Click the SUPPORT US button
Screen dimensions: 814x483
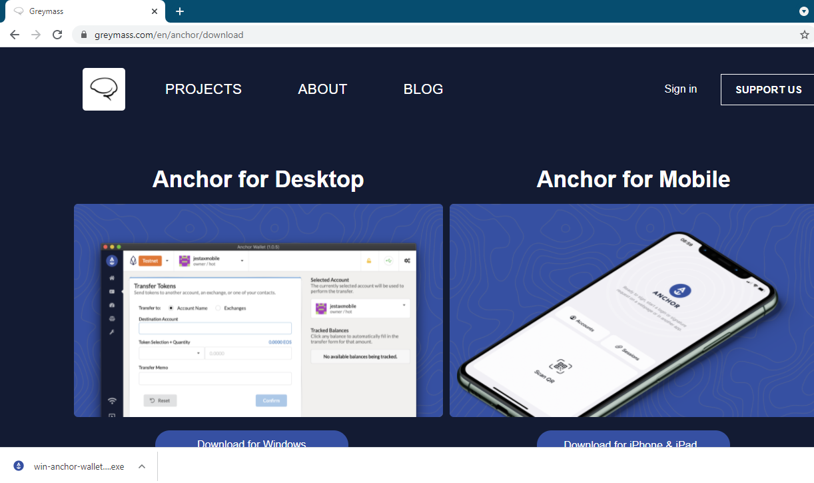tap(768, 89)
